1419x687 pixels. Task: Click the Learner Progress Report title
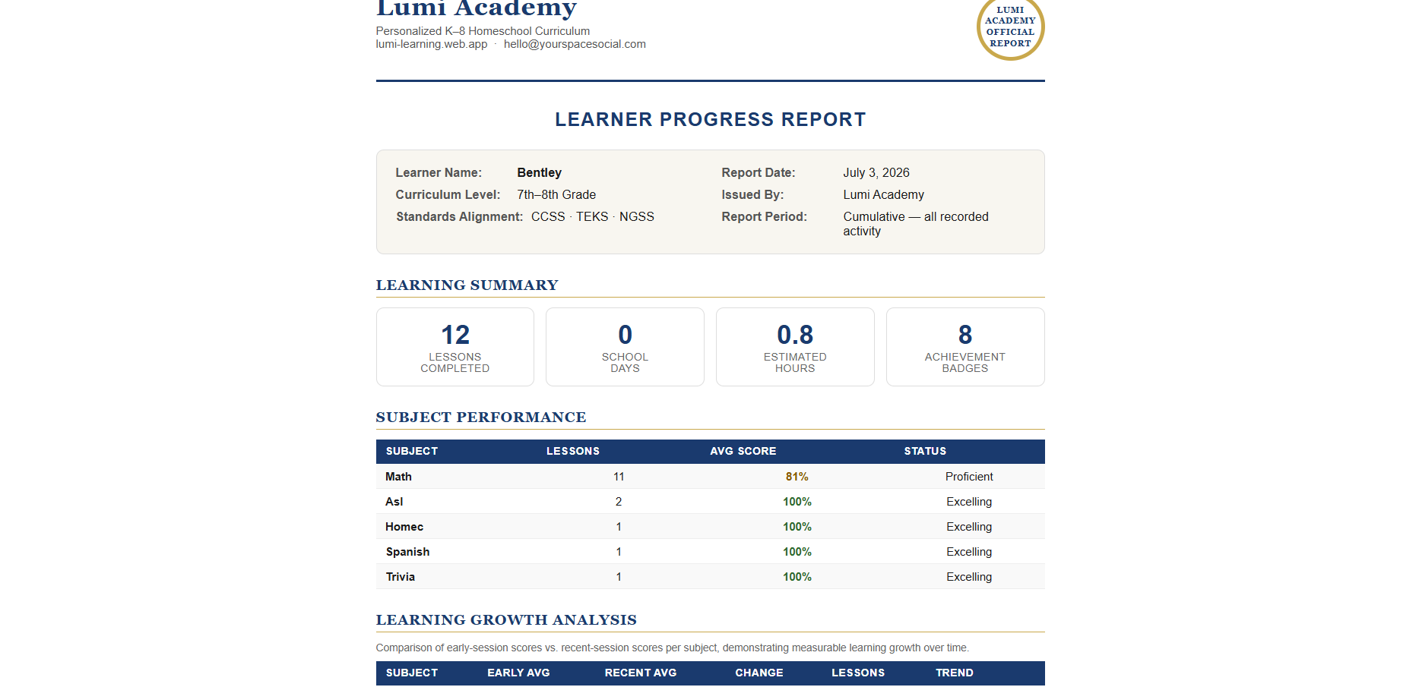[x=710, y=119]
